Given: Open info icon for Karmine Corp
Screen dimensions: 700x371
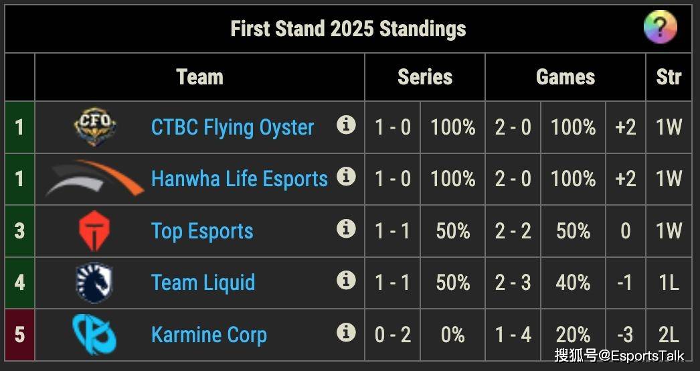Looking at the screenshot, I should click(346, 333).
